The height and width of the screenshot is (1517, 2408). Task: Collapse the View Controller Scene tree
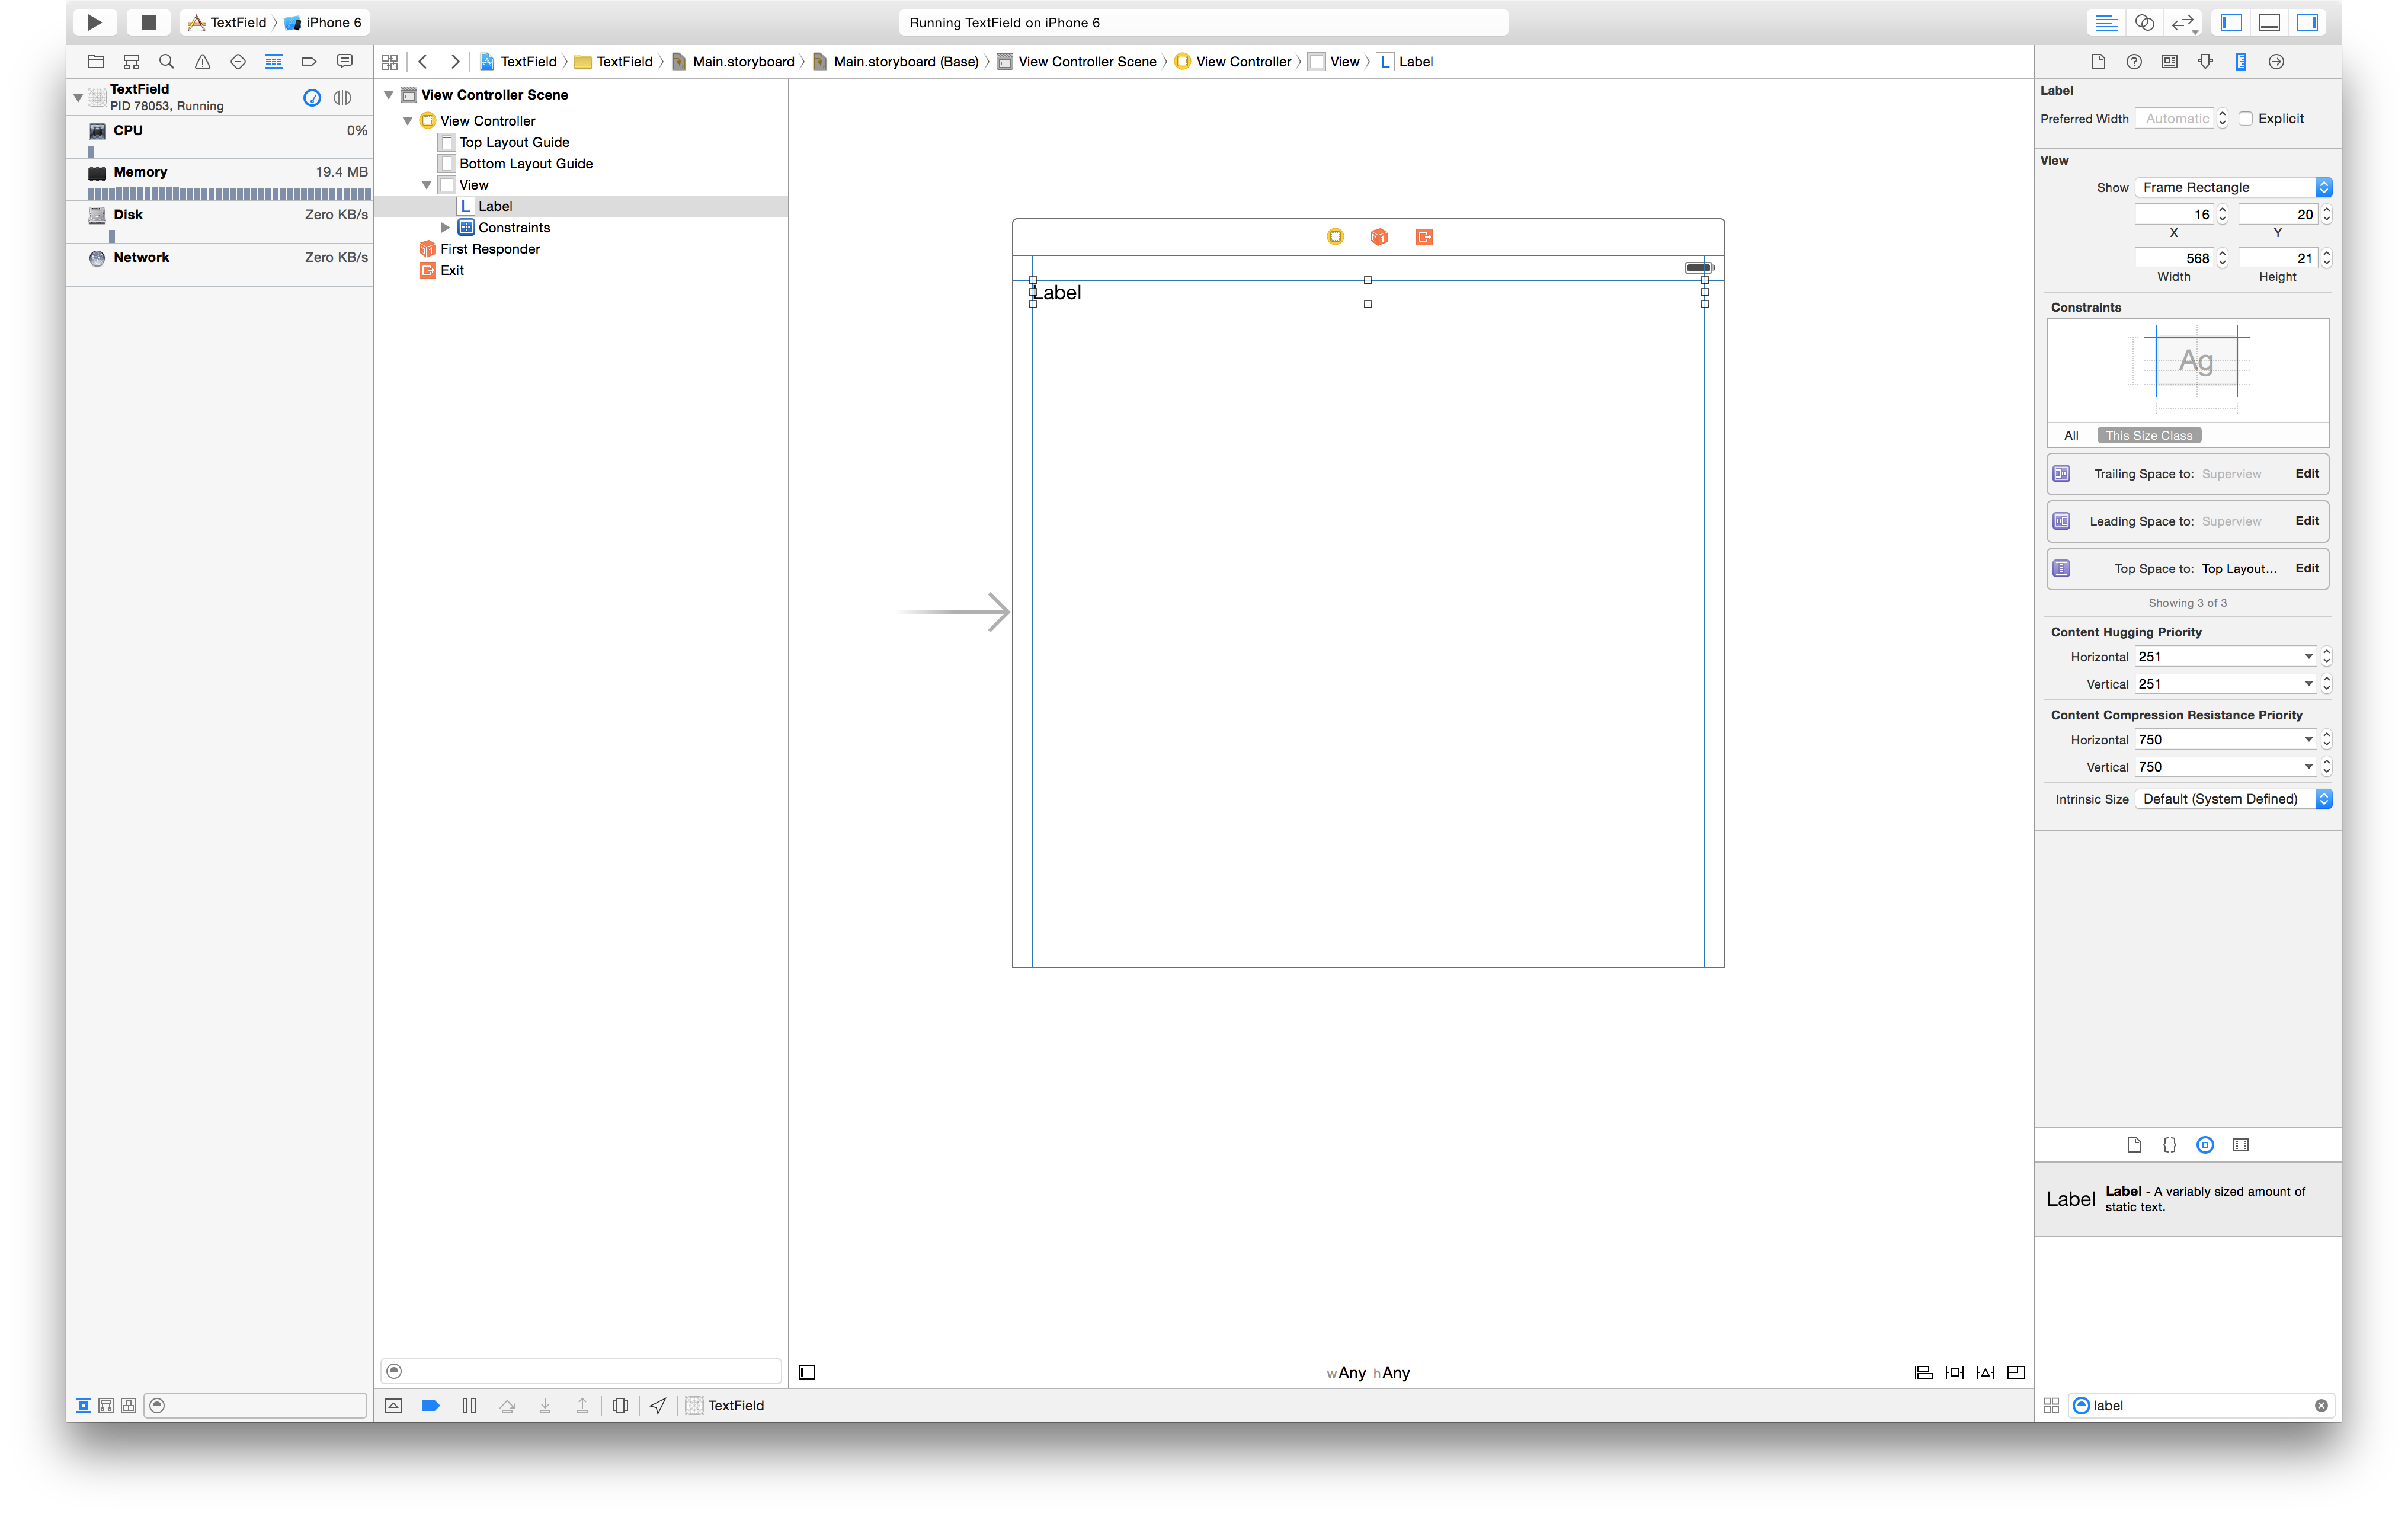[x=389, y=95]
